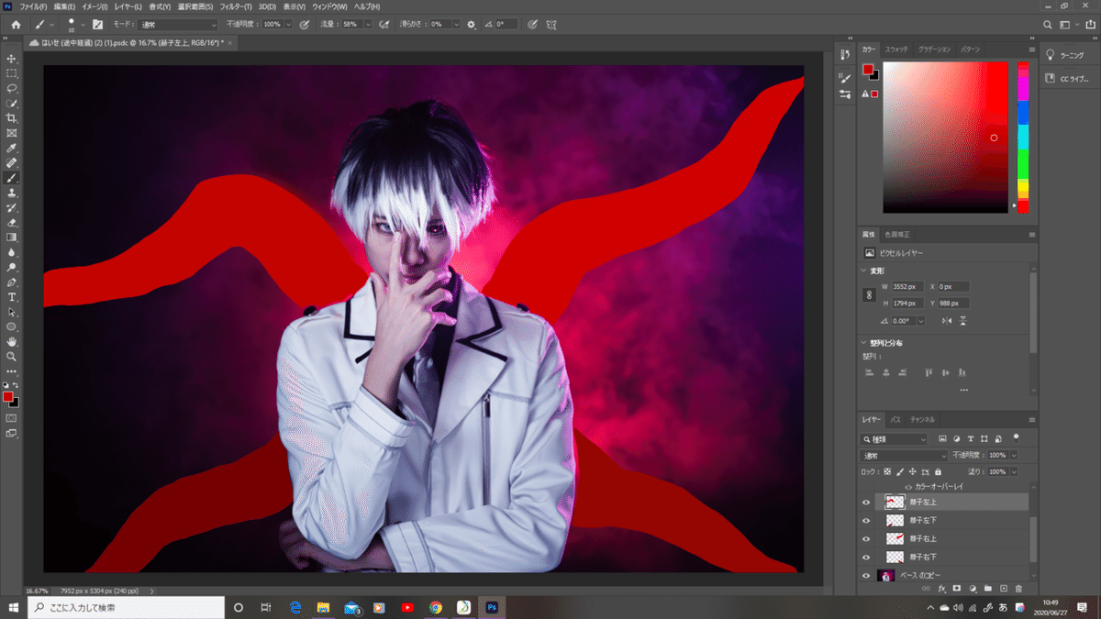The image size is (1101, 619).
Task: Switch to the チャンネル tab
Action: tap(922, 420)
